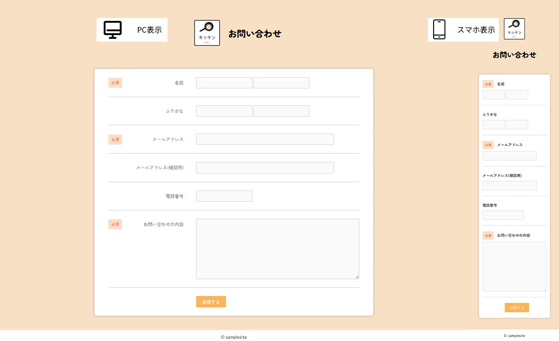Click the first name field in smartphone form
Image resolution: width=559 pixels, height=341 pixels.
[493, 95]
